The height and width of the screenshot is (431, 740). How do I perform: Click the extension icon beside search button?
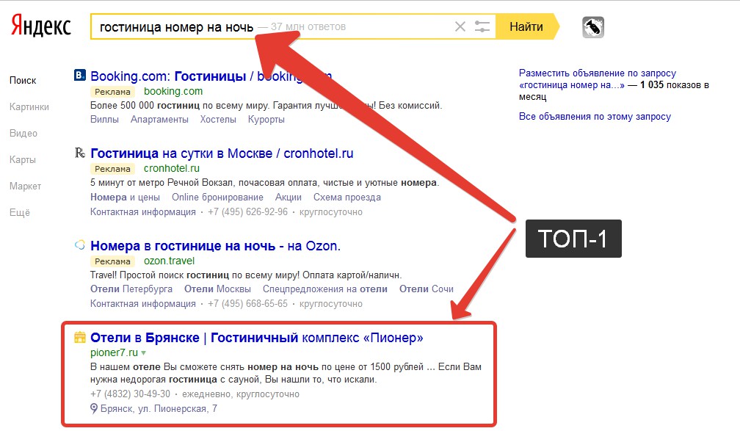[x=592, y=27]
